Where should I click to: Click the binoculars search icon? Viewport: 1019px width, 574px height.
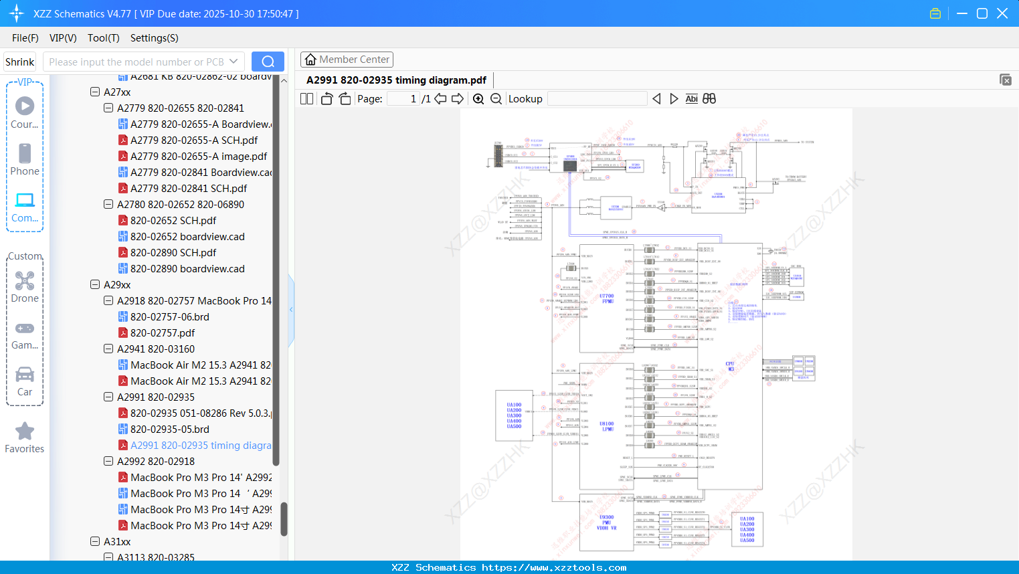tap(709, 99)
